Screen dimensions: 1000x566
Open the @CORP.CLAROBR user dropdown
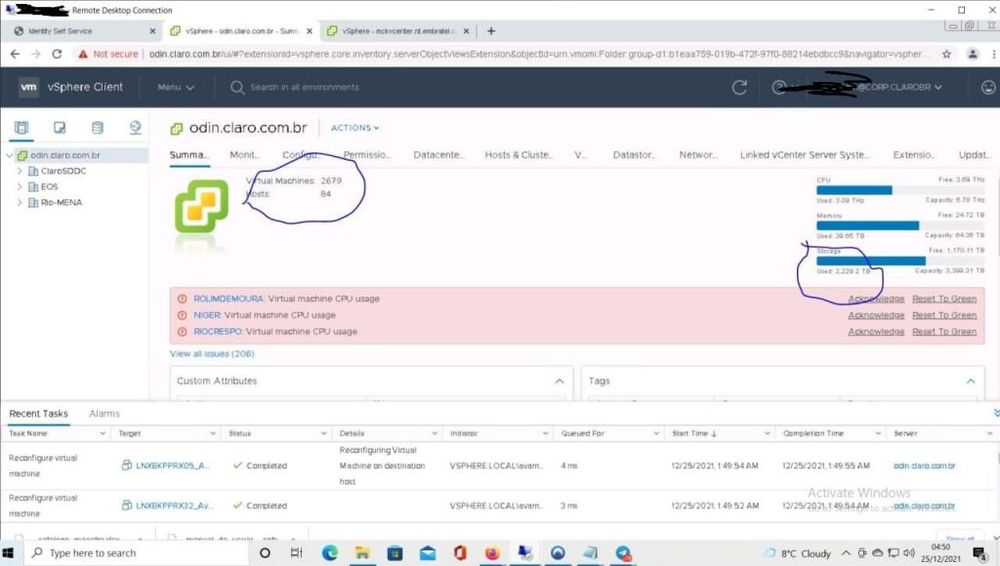click(899, 87)
